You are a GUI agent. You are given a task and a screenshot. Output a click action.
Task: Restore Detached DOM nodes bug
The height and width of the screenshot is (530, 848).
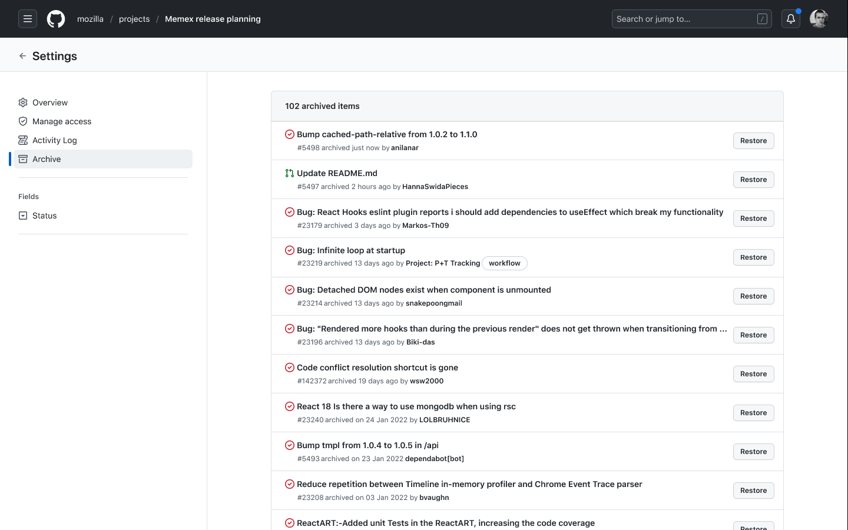tap(753, 296)
